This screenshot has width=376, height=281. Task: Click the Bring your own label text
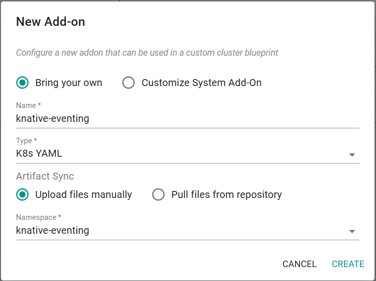(69, 83)
